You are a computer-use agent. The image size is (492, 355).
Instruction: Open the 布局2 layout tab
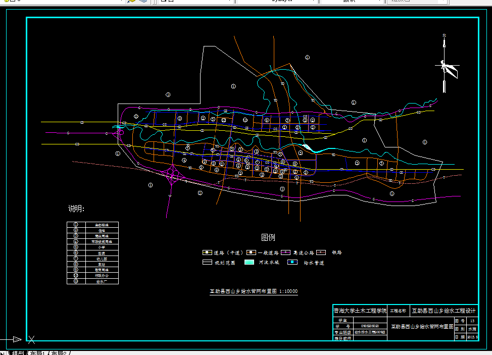click(59, 353)
